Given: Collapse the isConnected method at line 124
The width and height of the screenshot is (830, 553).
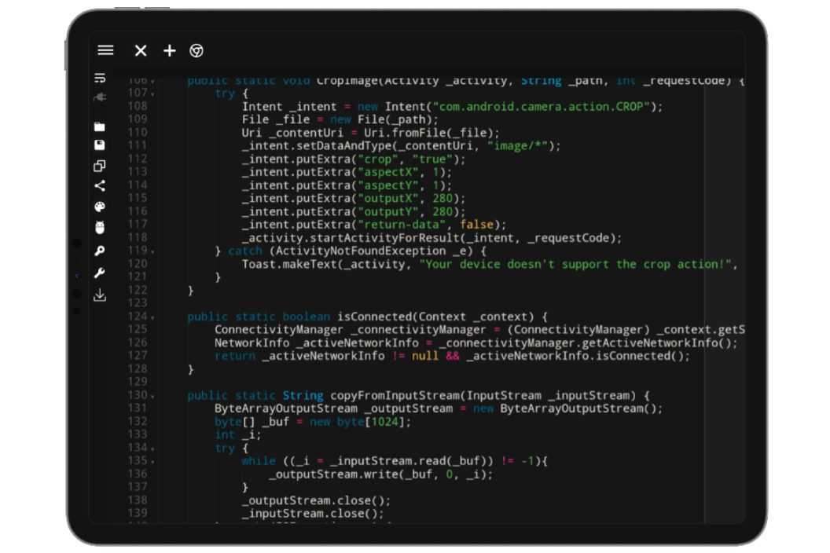Looking at the screenshot, I should click(154, 317).
